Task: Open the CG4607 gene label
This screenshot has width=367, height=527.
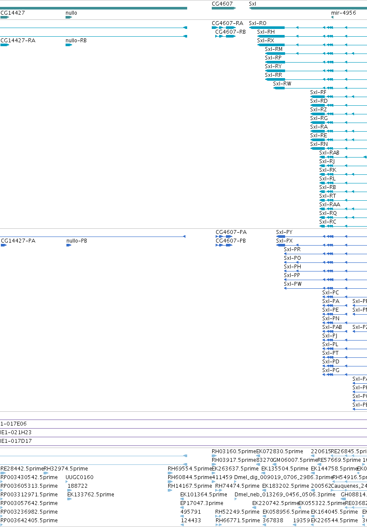Action: [222, 3]
